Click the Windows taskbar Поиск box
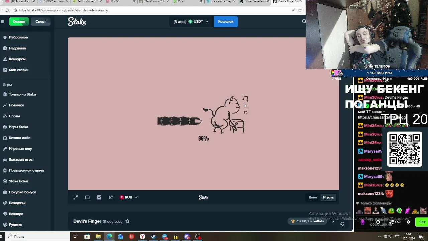 38,237
